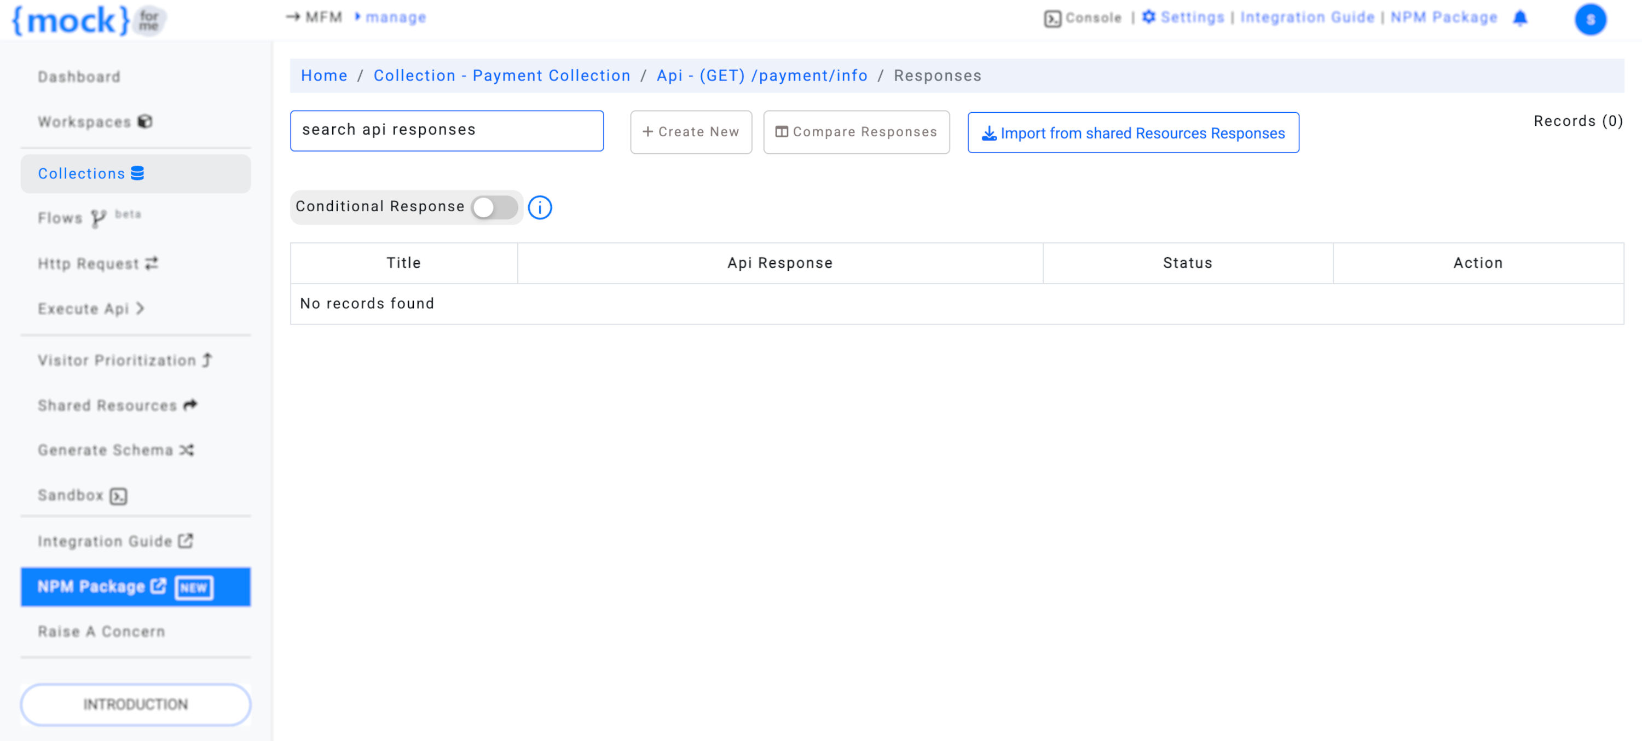Open Workspaces in the sidebar
This screenshot has width=1642, height=741.
(95, 121)
